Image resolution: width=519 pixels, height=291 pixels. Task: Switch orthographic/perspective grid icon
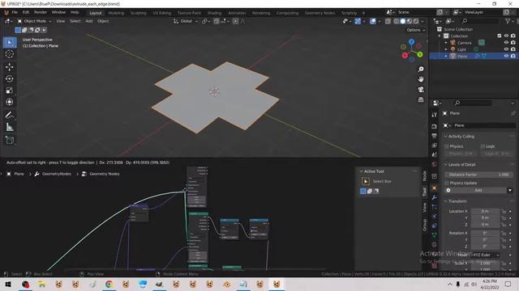[x=421, y=99]
